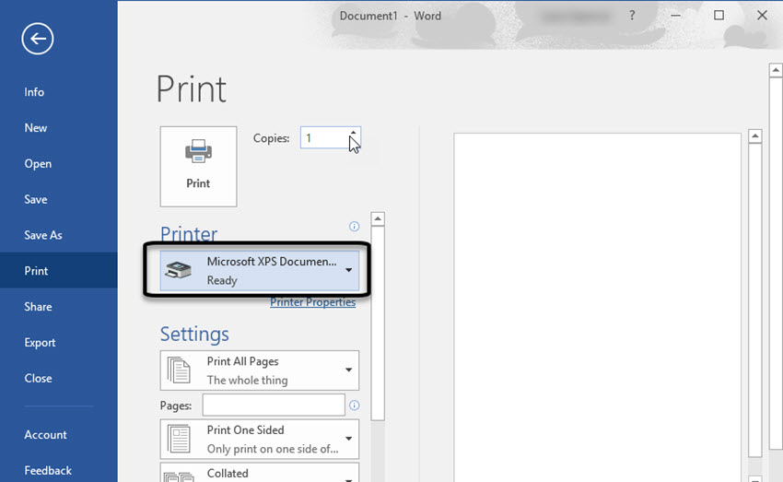Click the Print One Sided page icon
The height and width of the screenshot is (482, 783).
(179, 439)
